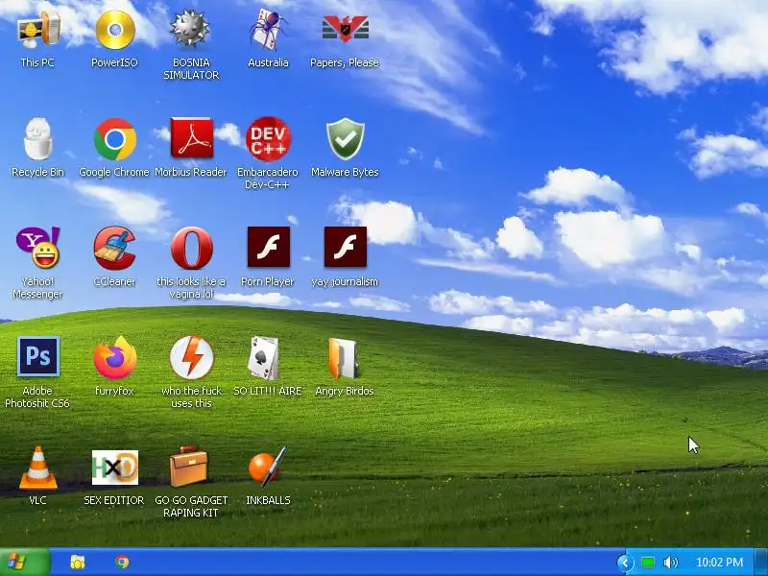The height and width of the screenshot is (576, 768).
Task: Open the Yahoo! Messenger icon
Action: 38,248
